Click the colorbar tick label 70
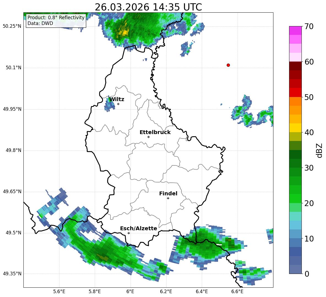This screenshot has height=297, width=326. [309, 27]
